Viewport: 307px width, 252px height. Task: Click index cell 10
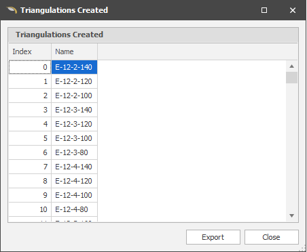pos(30,209)
